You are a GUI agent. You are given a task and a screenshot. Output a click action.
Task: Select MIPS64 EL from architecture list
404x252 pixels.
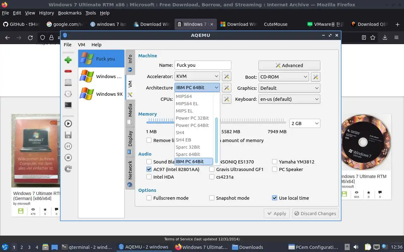[x=194, y=103]
